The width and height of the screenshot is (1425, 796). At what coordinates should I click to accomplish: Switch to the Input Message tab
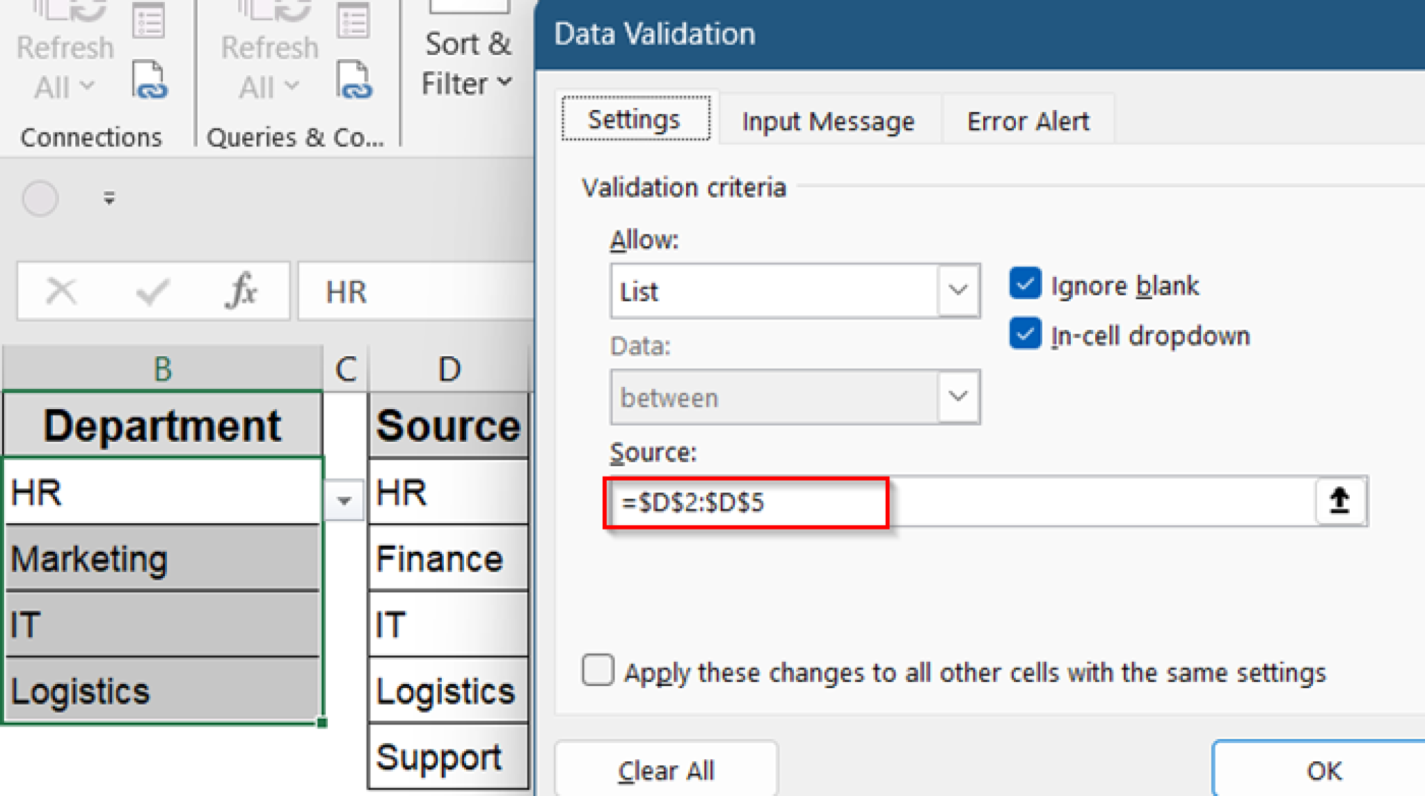point(828,120)
